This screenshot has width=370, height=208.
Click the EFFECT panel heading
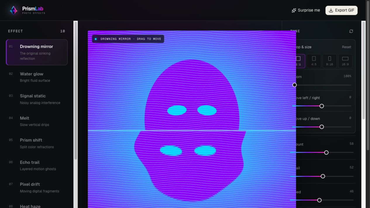pyautogui.click(x=16, y=31)
